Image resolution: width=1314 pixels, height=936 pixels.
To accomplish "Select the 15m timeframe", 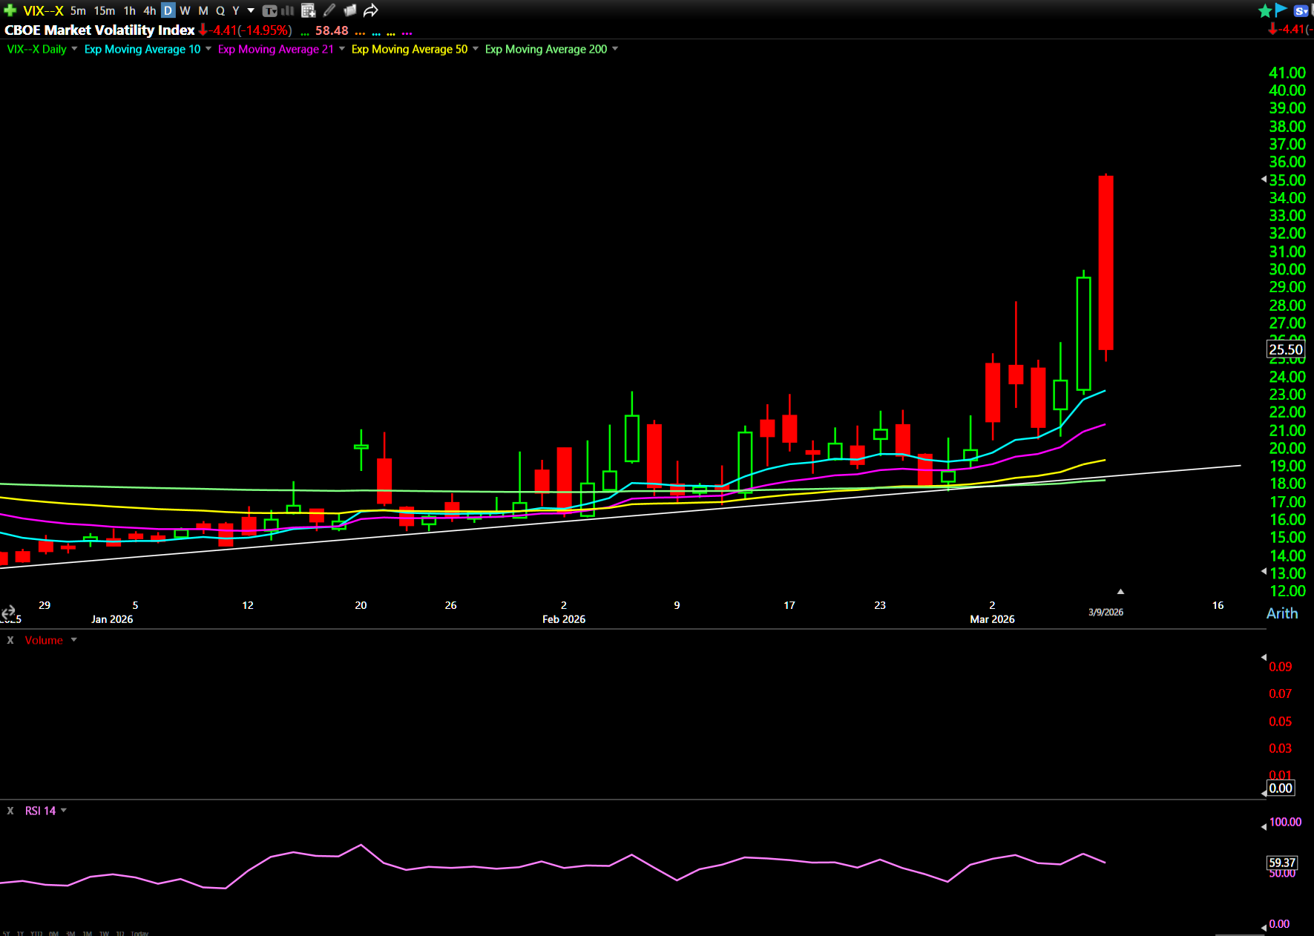I will [x=104, y=10].
